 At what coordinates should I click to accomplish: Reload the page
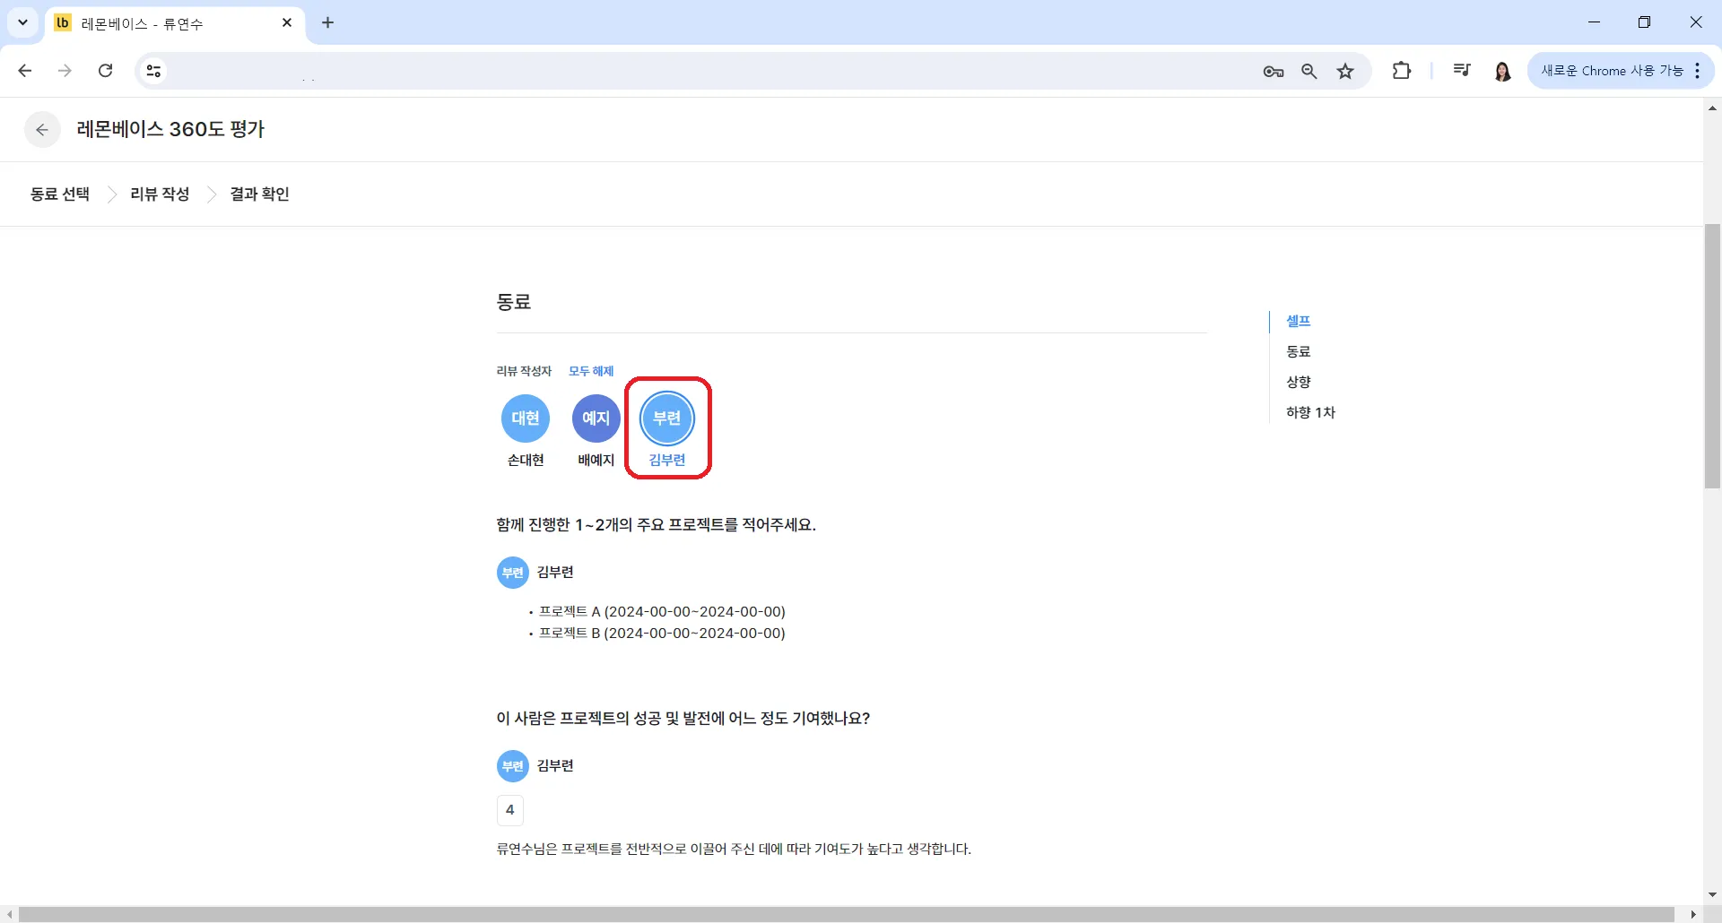click(x=105, y=71)
